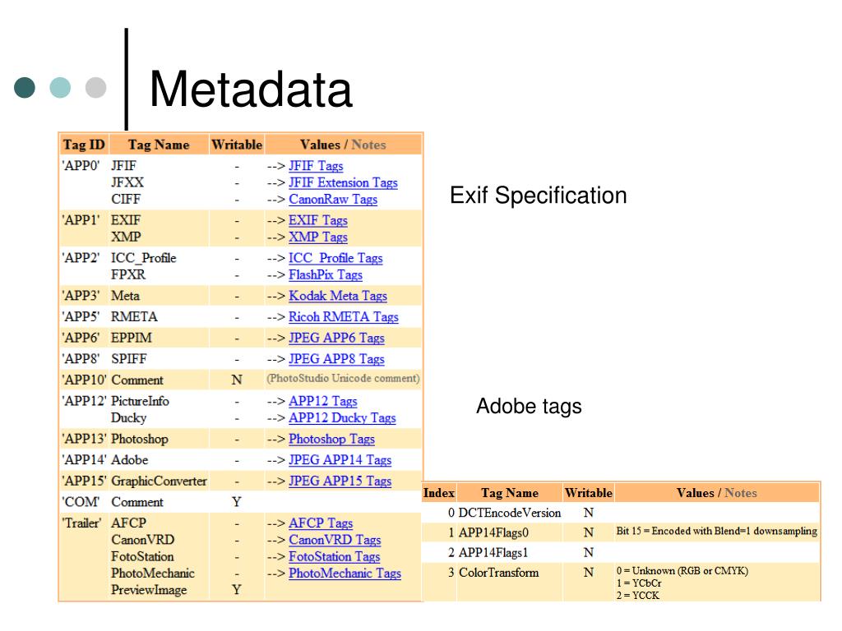842x631 pixels.
Task: Open the CanonVRD Tags link
Action: (x=335, y=539)
